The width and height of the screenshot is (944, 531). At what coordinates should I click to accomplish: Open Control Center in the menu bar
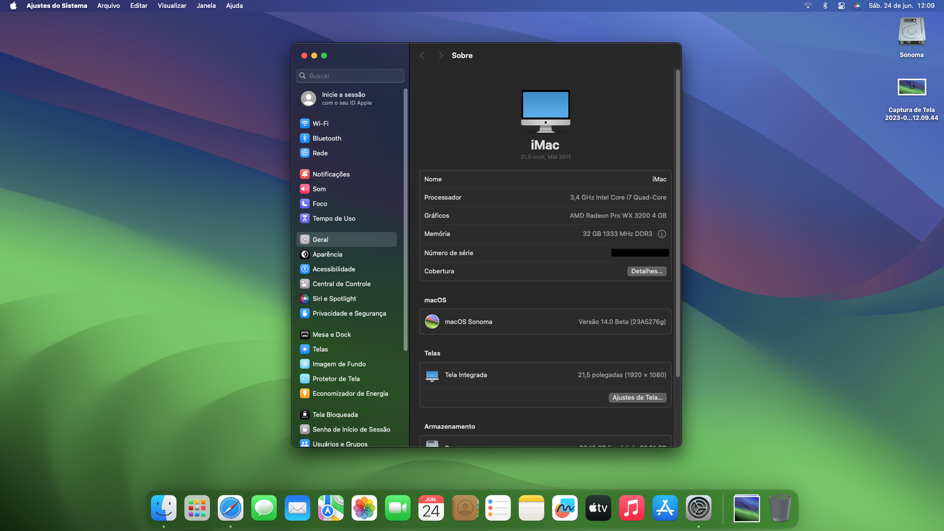(841, 6)
